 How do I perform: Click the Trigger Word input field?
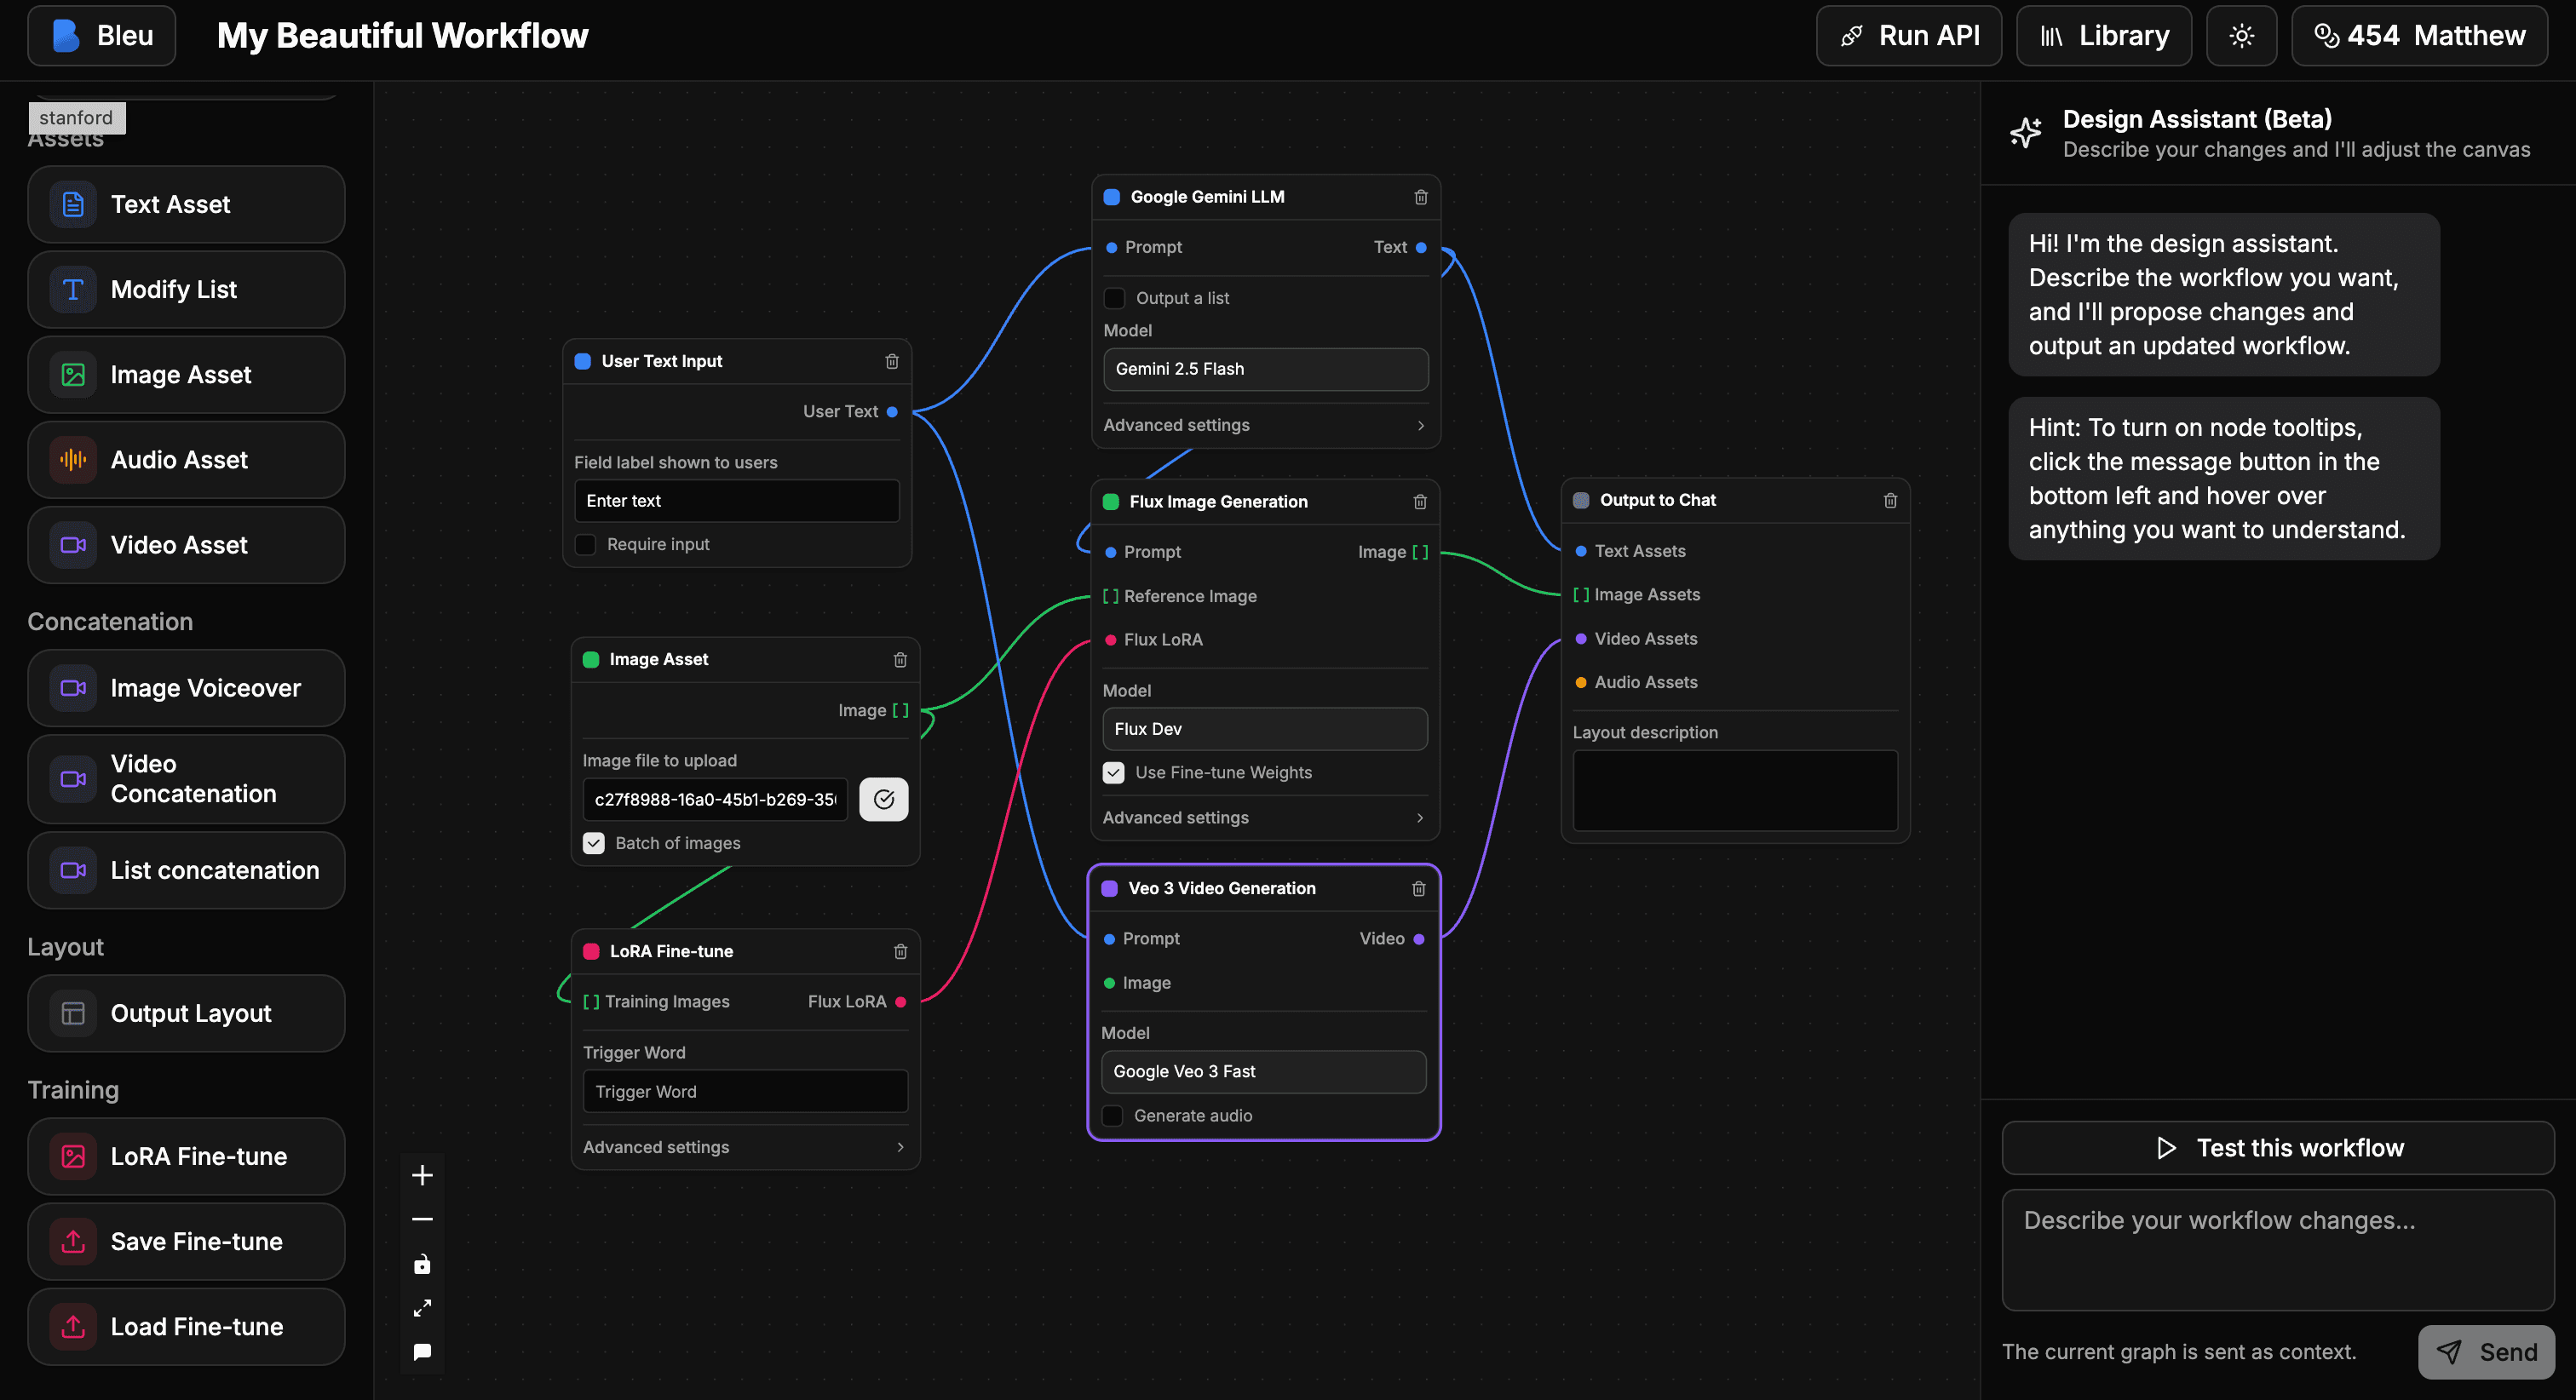(745, 1091)
